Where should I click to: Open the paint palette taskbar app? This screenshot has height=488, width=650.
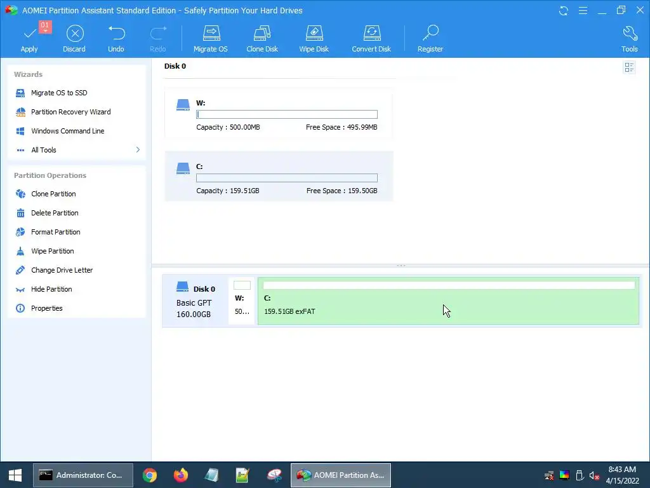pos(274,475)
